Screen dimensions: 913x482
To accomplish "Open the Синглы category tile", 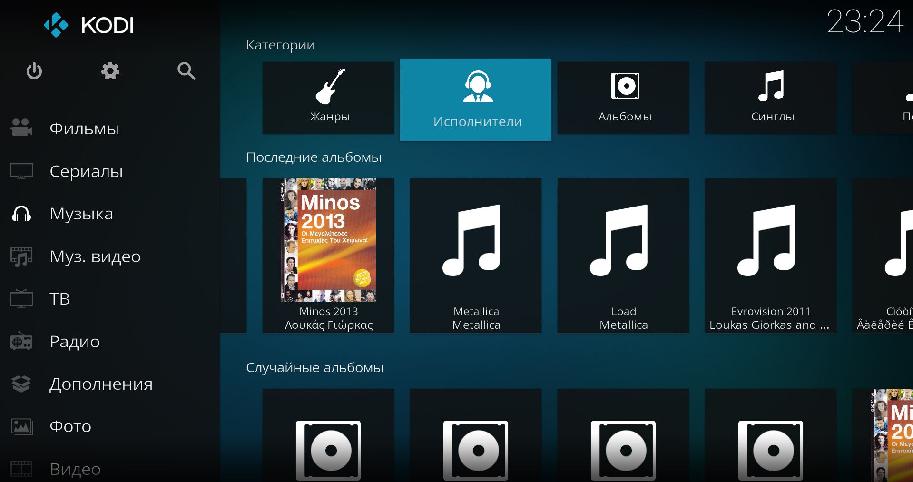I will click(771, 98).
